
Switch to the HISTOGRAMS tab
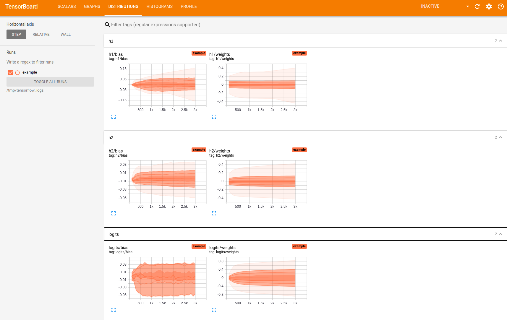(159, 7)
